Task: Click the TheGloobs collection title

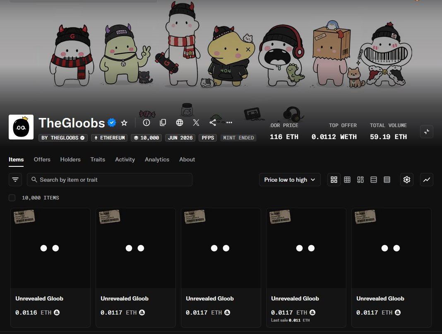Action: click(72, 123)
